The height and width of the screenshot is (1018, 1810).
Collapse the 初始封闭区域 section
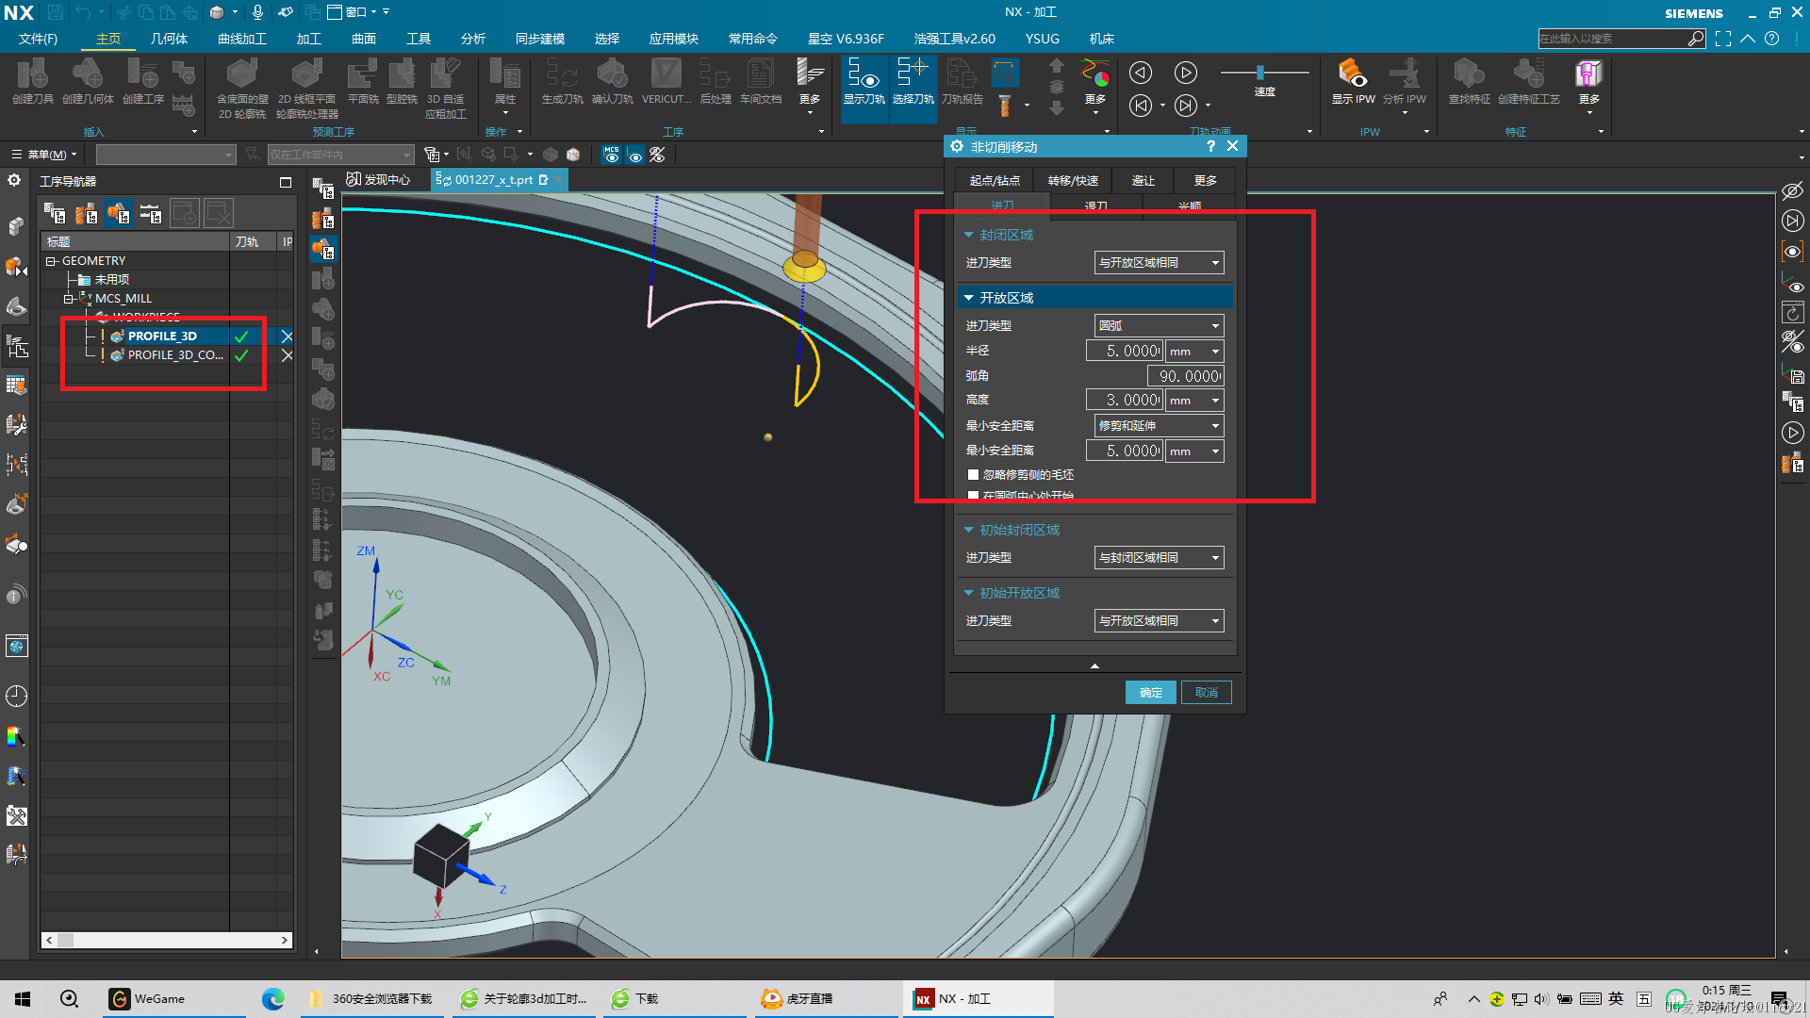point(968,530)
